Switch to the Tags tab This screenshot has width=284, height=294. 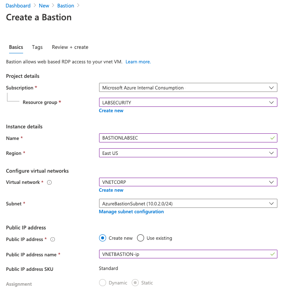37,47
